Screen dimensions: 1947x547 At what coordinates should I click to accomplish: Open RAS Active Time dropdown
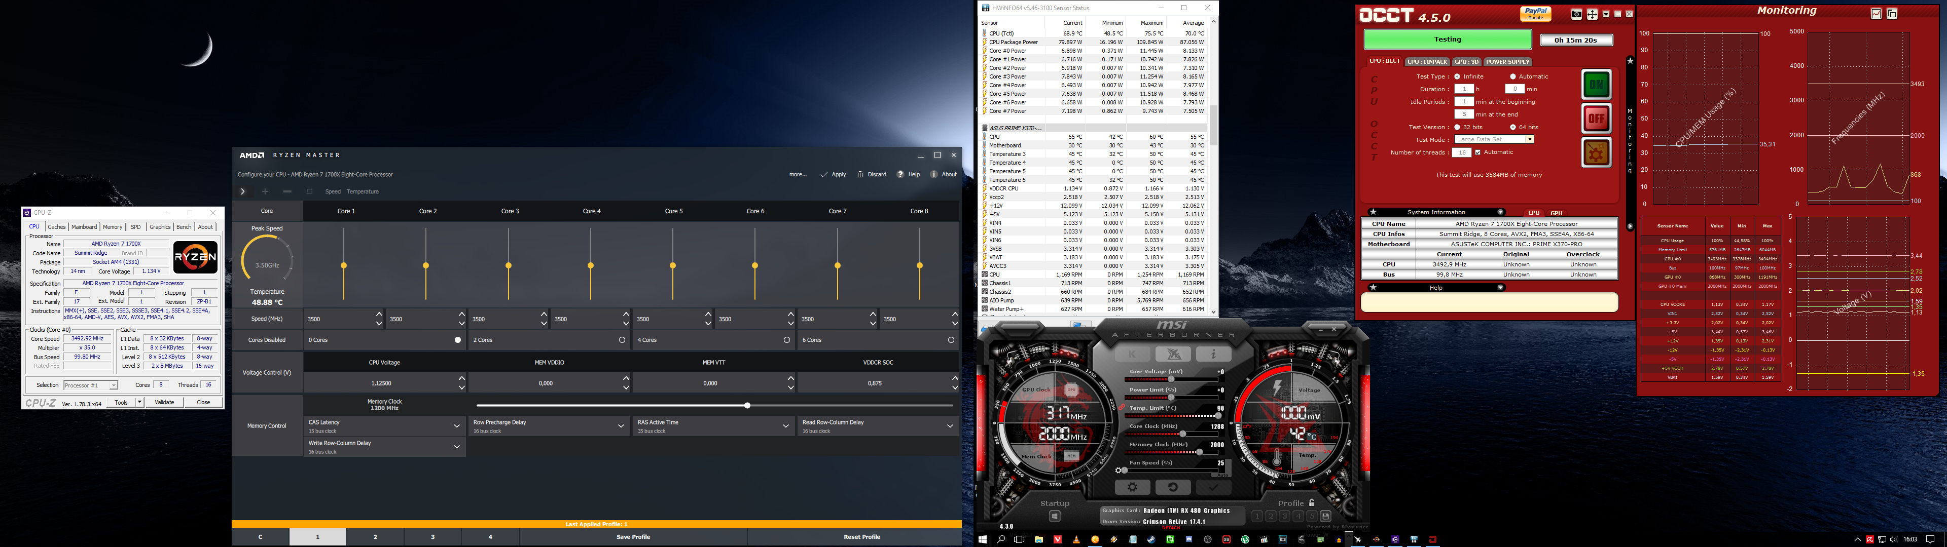(713, 426)
